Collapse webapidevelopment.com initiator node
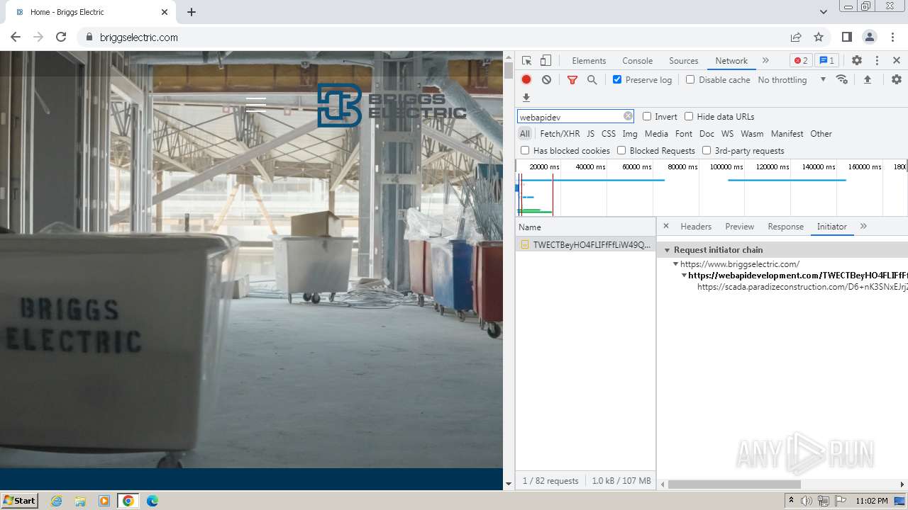This screenshot has height=510, width=908. pyautogui.click(x=685, y=275)
